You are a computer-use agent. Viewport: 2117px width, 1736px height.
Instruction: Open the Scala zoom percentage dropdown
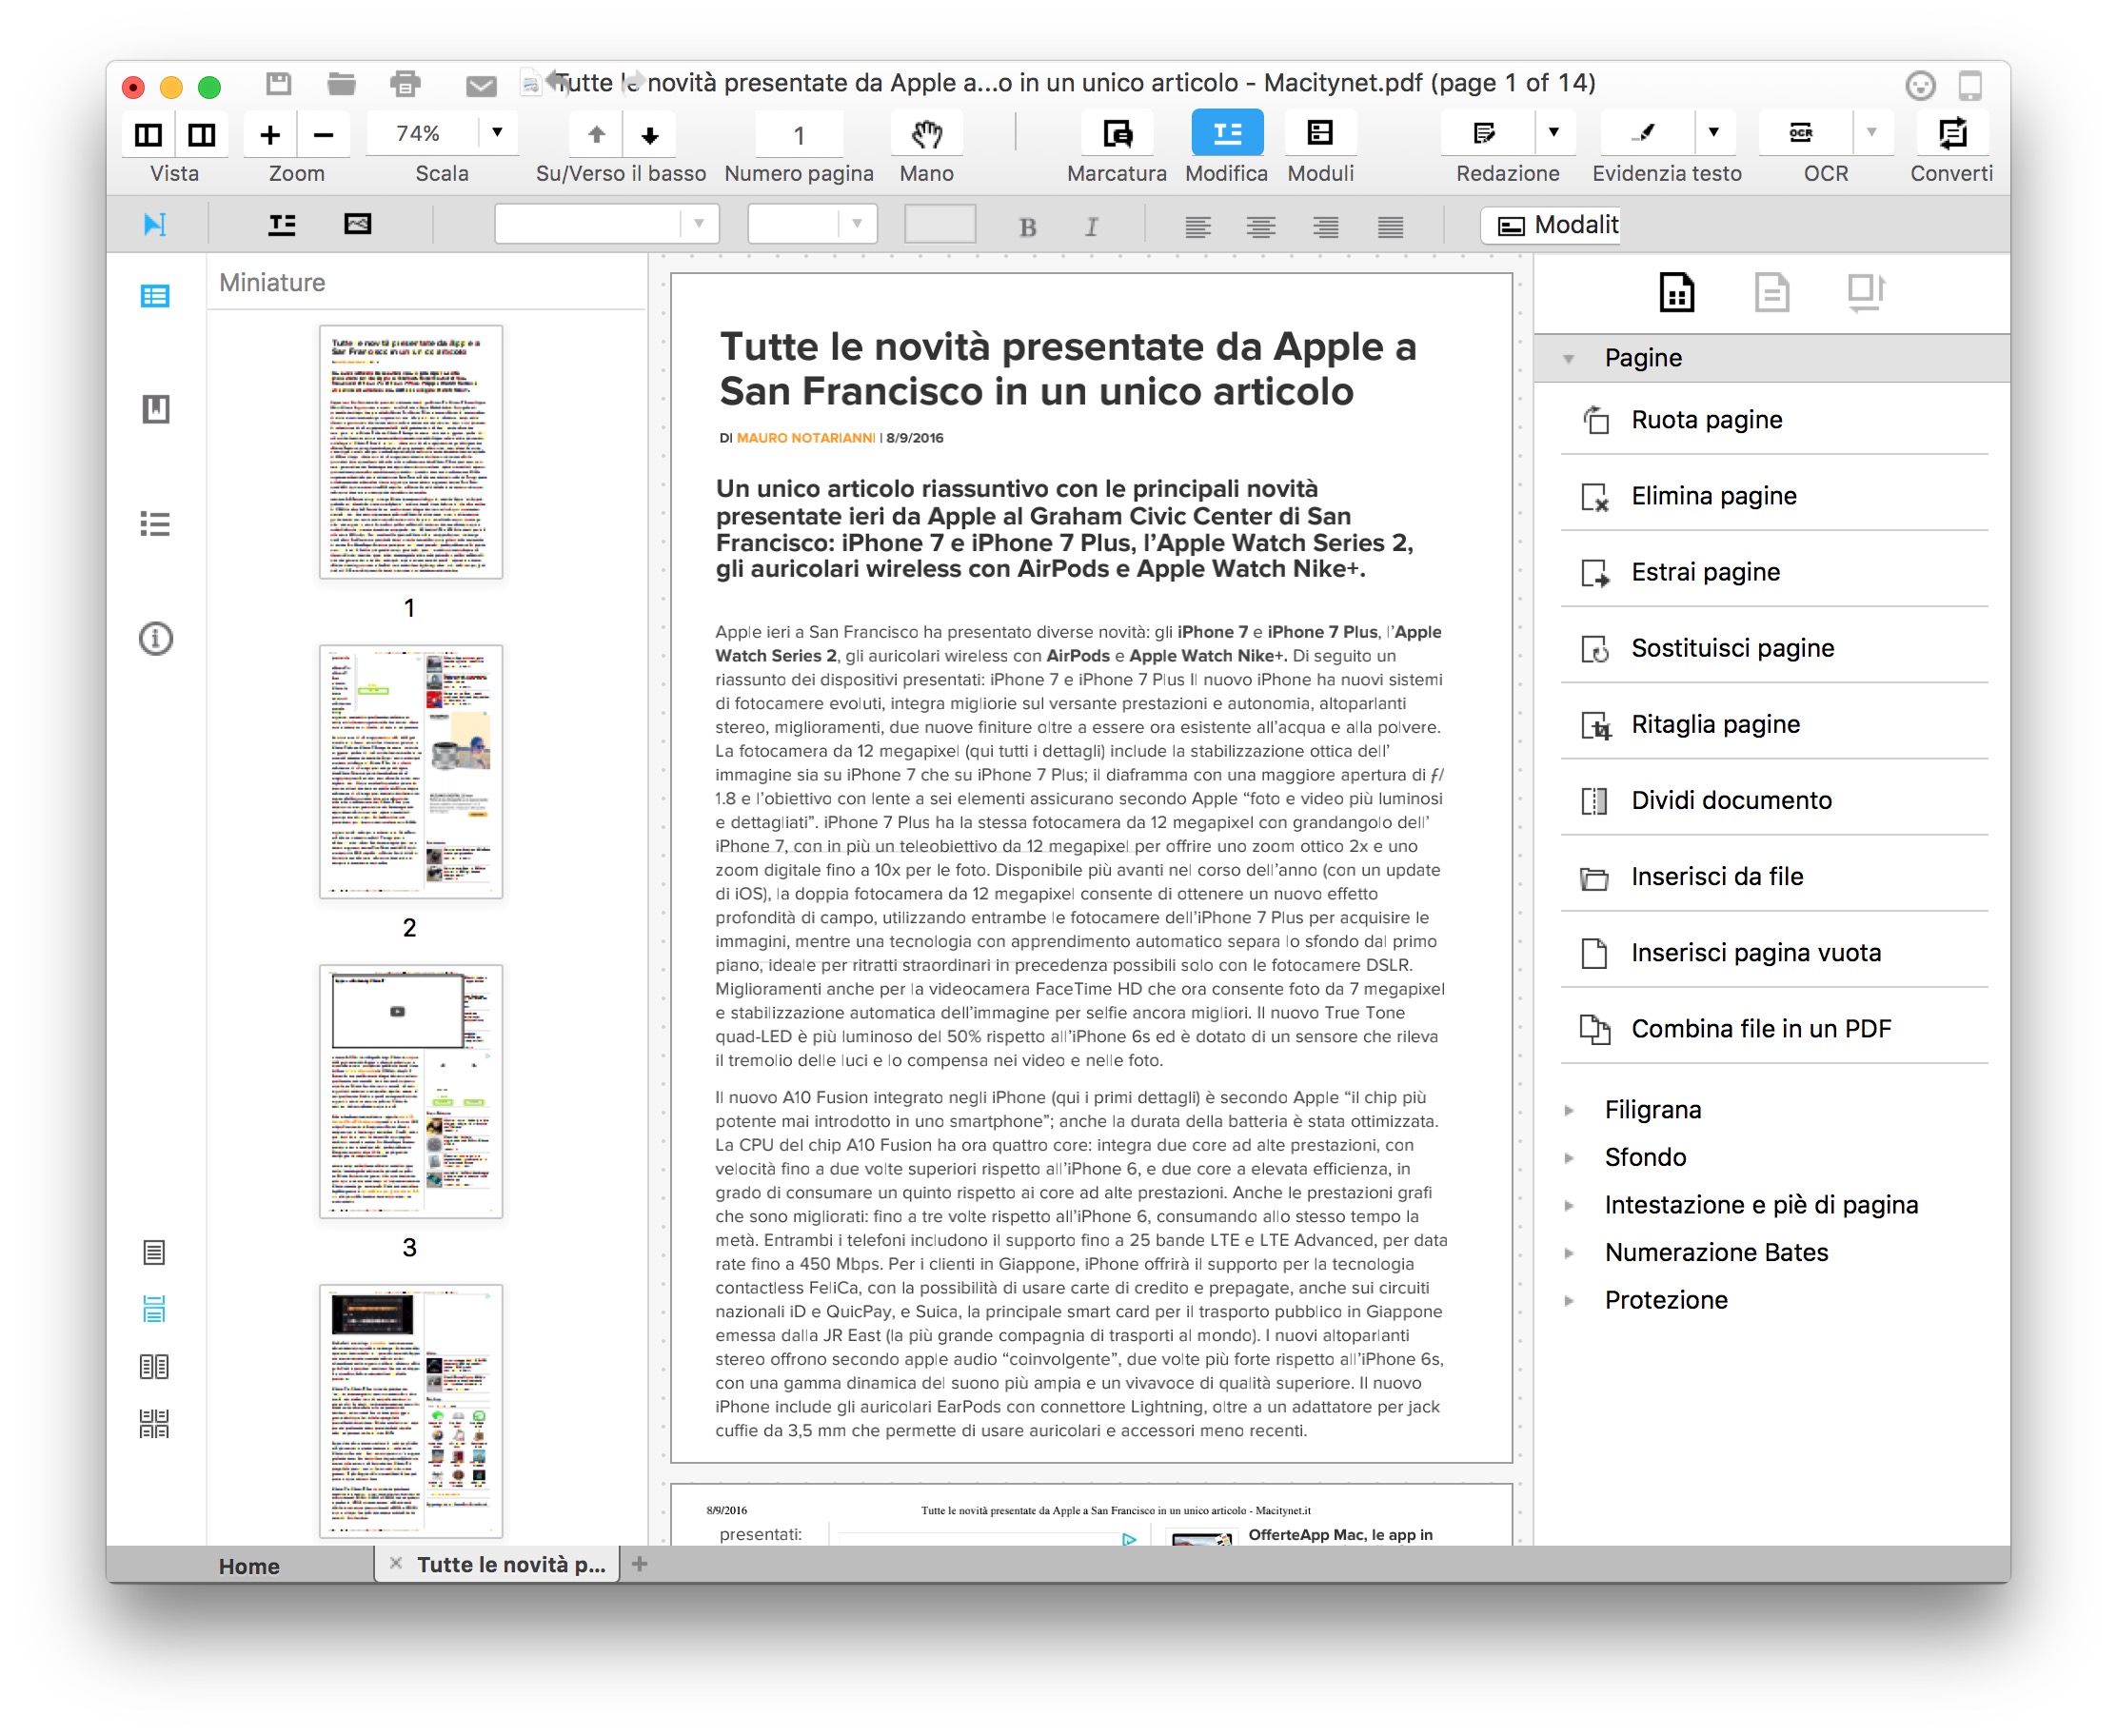(497, 133)
